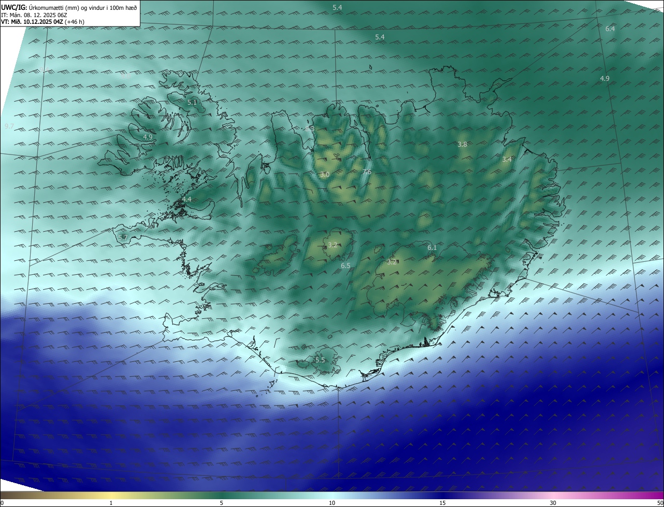
Task: Click the valid time line 'VT: Mið. 10.12.2025 04Z (+46 h)'
Action: click(42, 22)
